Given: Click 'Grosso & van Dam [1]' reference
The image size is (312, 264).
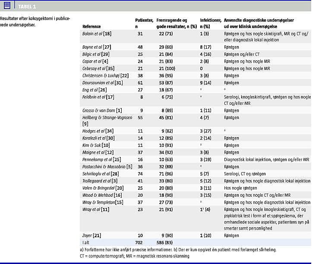Looking at the screenshot, I should pyautogui.click(x=102, y=110).
